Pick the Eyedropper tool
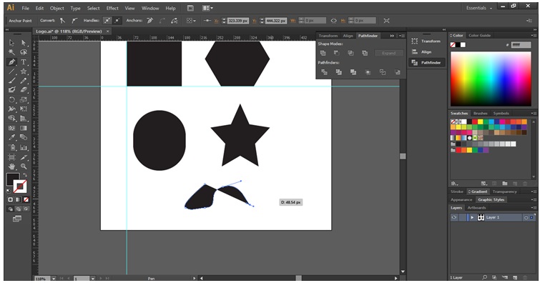This screenshot has width=540, height=283. 11,137
